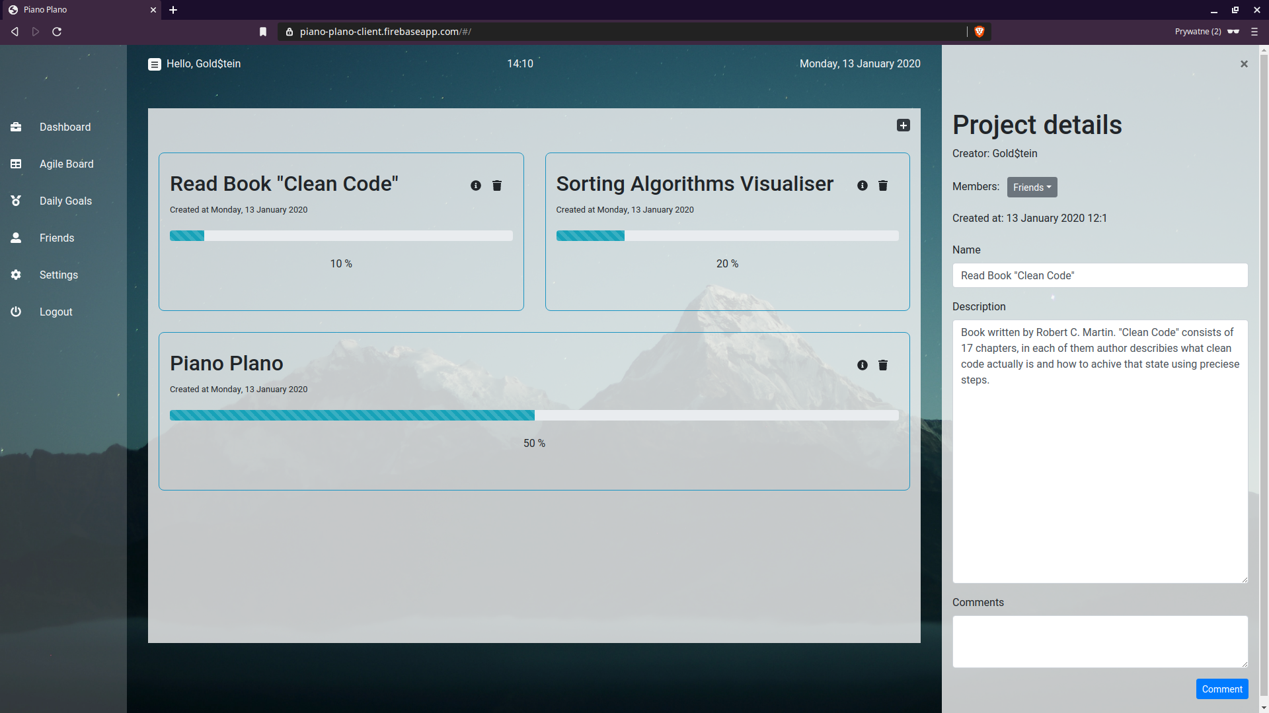Add a new project with plus icon
The height and width of the screenshot is (713, 1269).
tap(904, 125)
